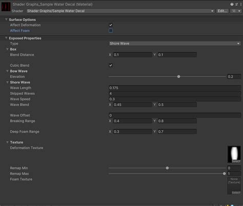
Task: Open the material context menu dots
Action: coord(241,5)
